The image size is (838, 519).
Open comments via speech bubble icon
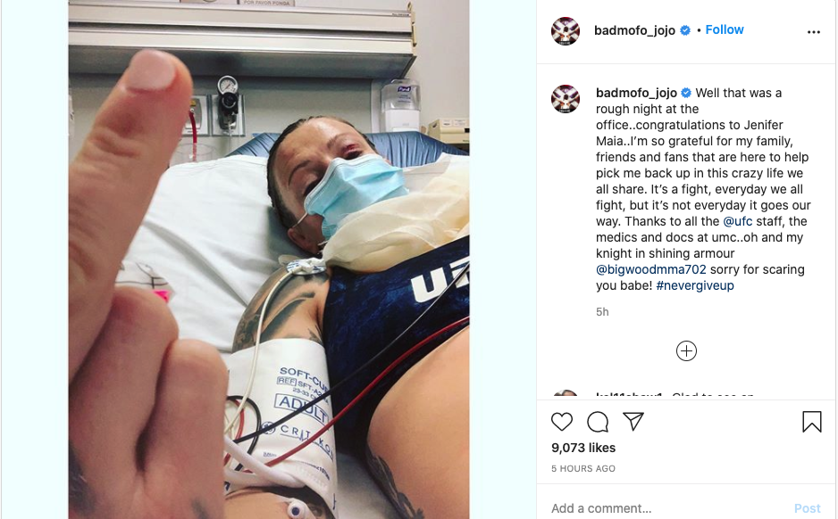(598, 422)
